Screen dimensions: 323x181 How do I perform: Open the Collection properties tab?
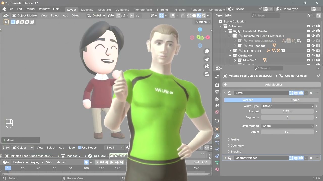point(217,121)
